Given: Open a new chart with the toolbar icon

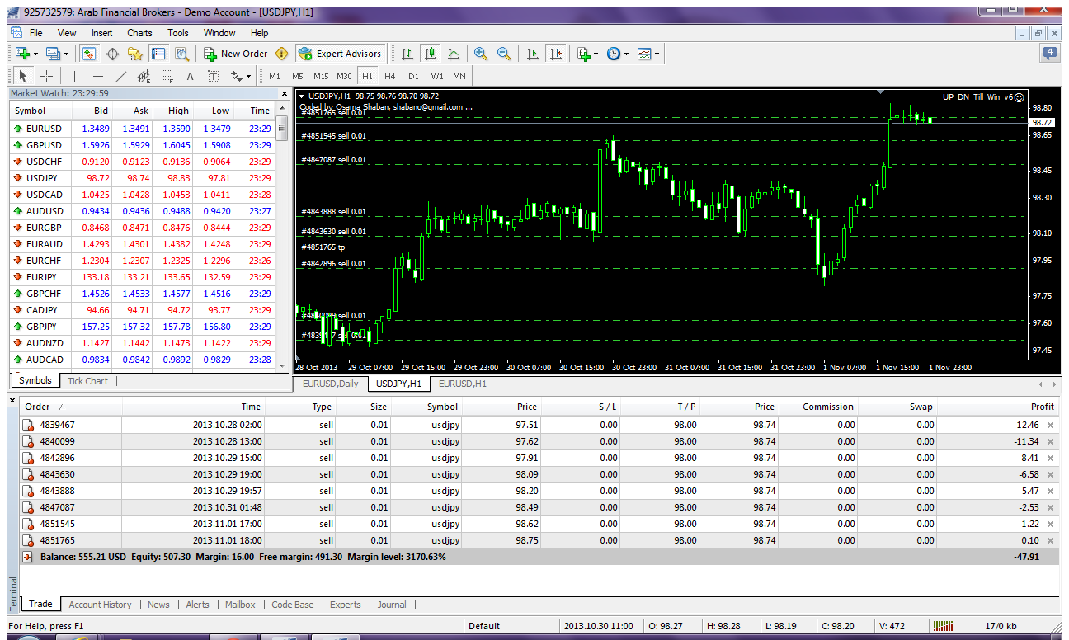Looking at the screenshot, I should click(22, 54).
